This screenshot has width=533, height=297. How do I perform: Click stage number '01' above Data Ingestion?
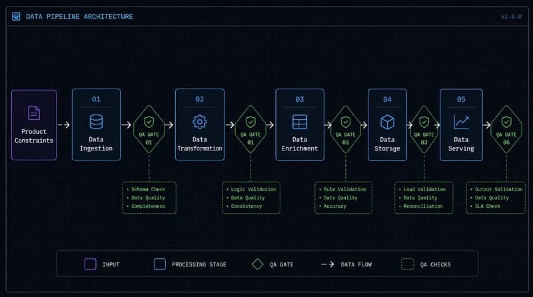(x=96, y=99)
